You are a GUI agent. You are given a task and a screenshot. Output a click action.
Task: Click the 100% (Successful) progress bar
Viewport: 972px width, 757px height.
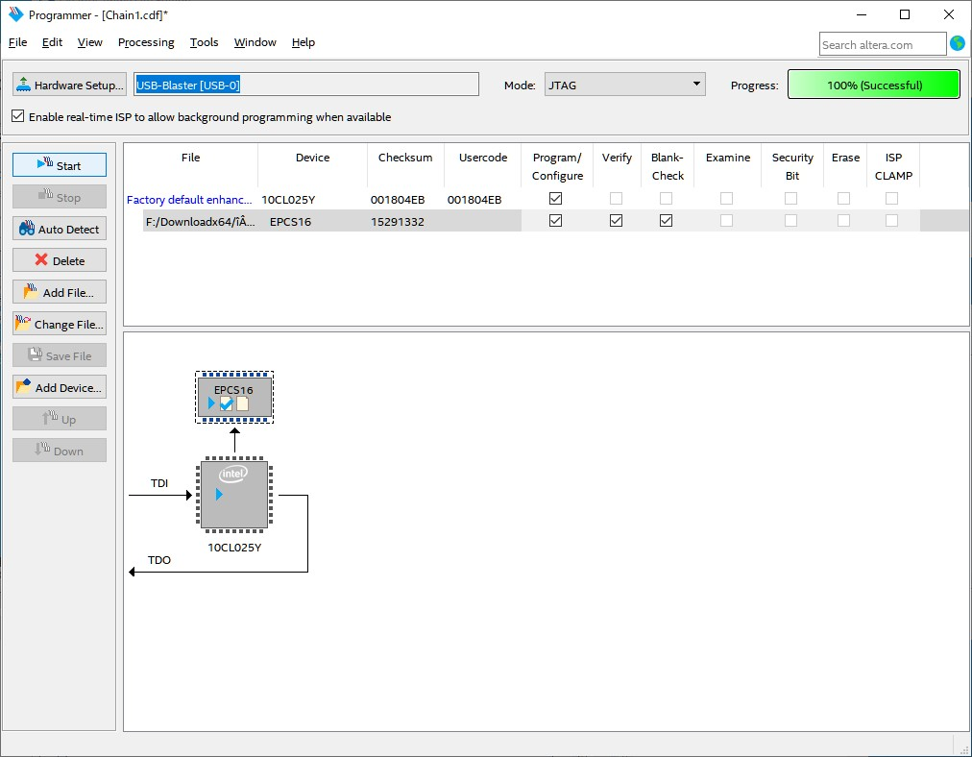click(873, 85)
